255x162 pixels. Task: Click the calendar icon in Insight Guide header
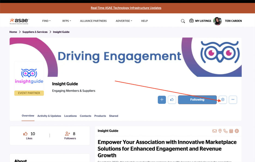[x=231, y=131]
